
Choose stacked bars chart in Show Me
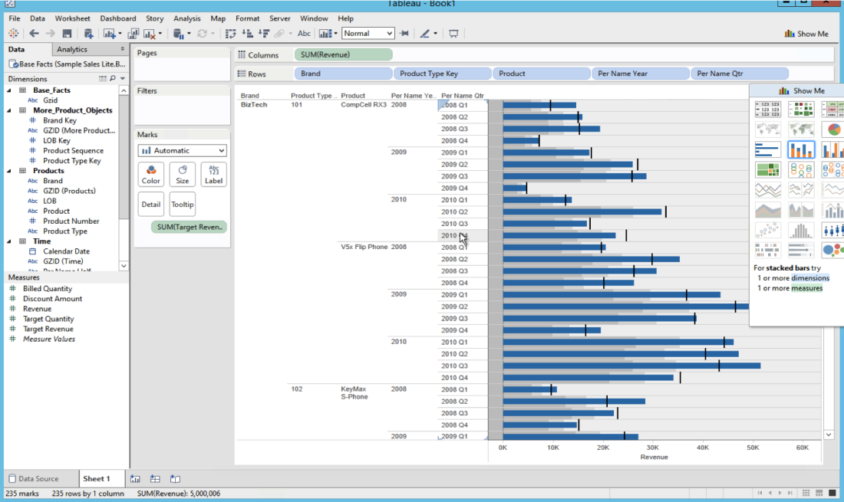(801, 149)
